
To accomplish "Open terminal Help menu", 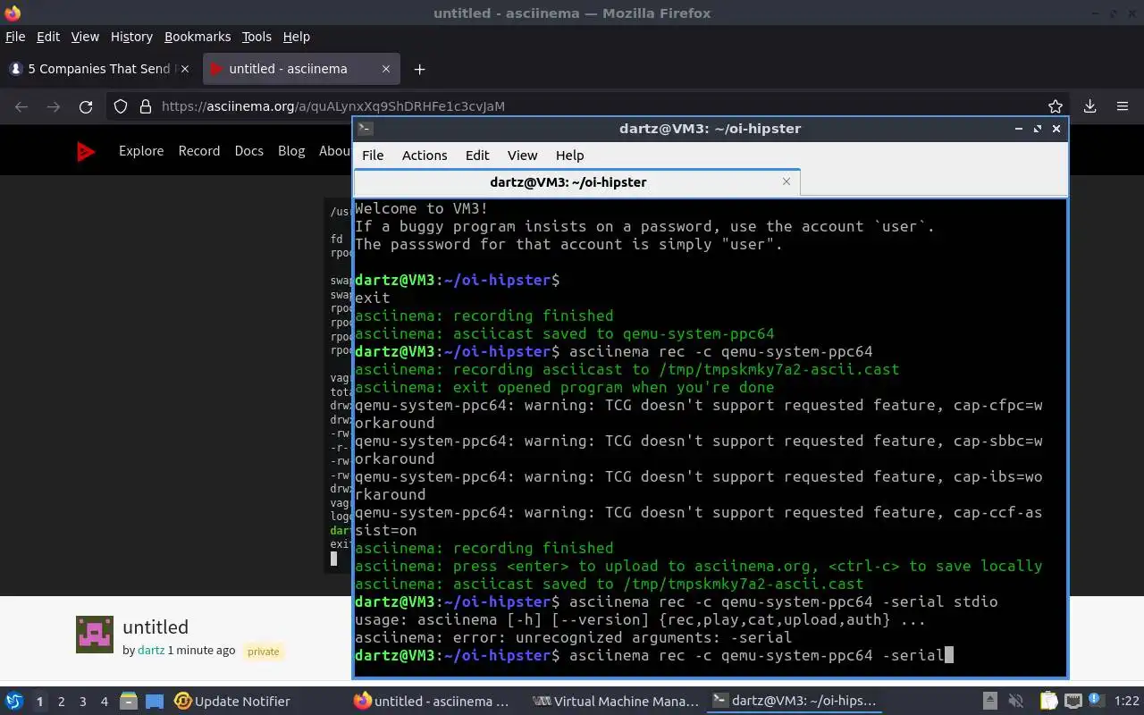I will pos(569,156).
